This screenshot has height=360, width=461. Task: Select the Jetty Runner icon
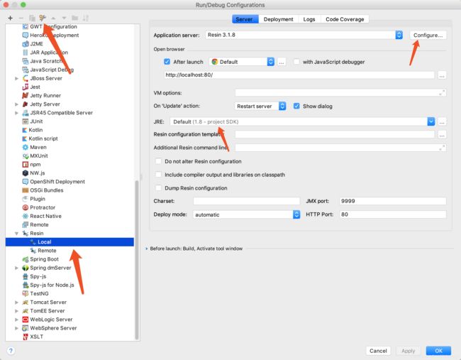click(26, 95)
